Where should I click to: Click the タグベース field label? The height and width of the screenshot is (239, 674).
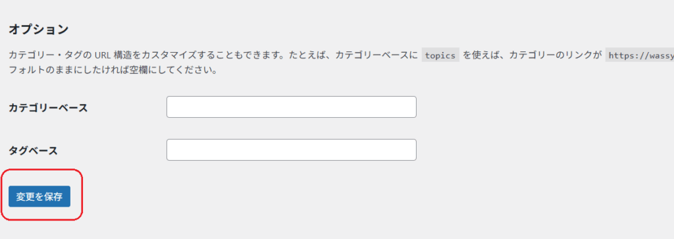point(33,151)
